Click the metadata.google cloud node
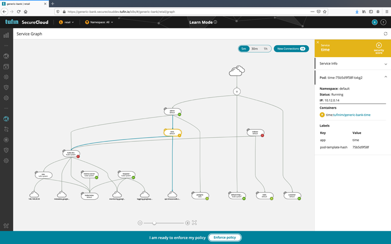 (62, 194)
